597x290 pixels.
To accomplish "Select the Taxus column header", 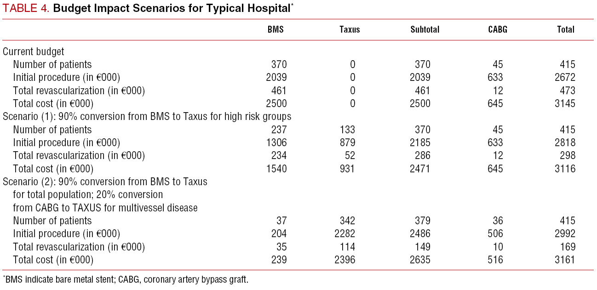I will coord(350,29).
